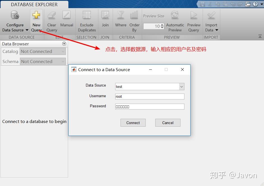264x186 pixels.
Task: Toggle the Data Browser panel collapse control
Action: (64, 44)
